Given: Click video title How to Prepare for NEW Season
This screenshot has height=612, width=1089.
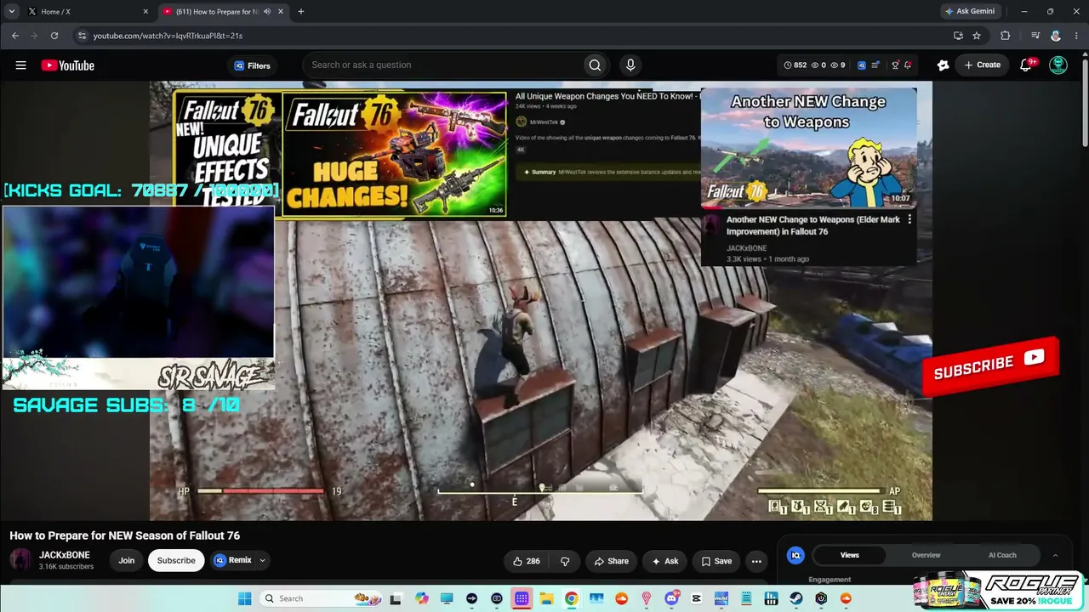Looking at the screenshot, I should (x=125, y=535).
